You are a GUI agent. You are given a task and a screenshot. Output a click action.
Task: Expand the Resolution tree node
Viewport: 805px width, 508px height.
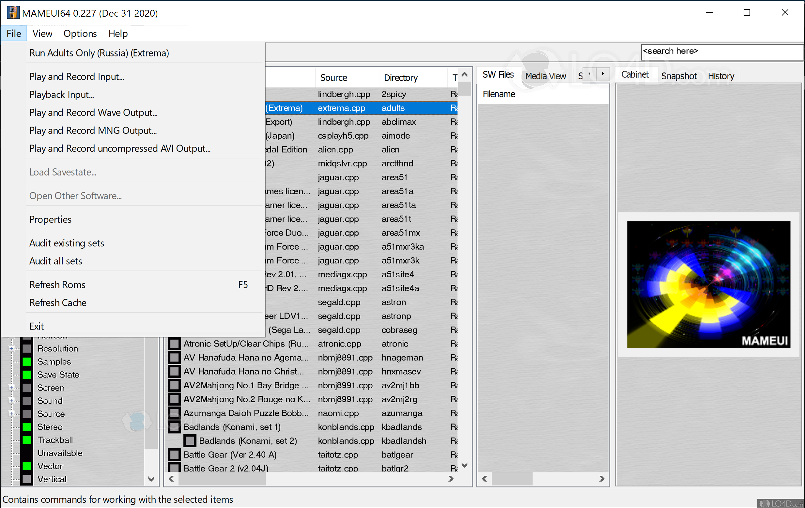click(x=11, y=348)
